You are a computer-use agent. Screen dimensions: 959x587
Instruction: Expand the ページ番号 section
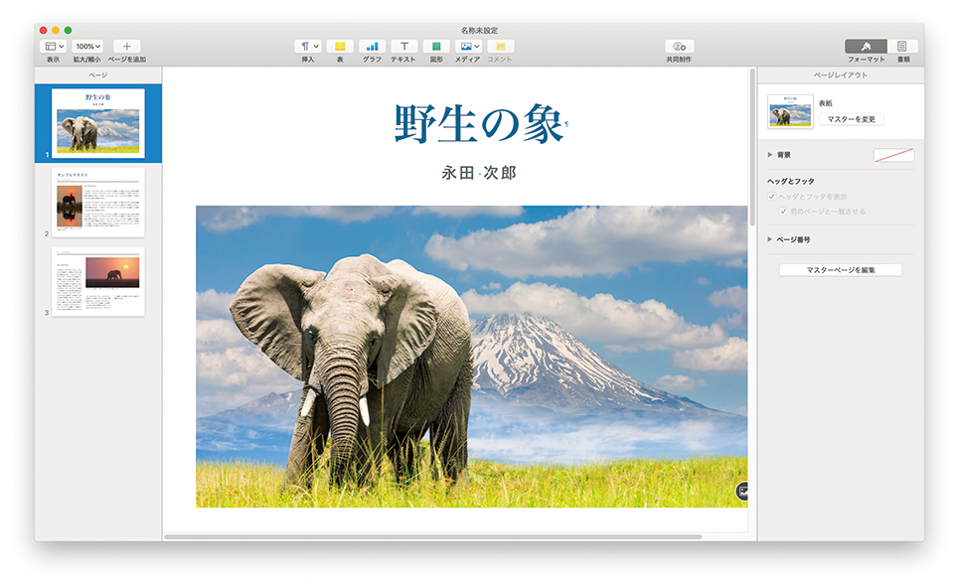click(x=770, y=239)
